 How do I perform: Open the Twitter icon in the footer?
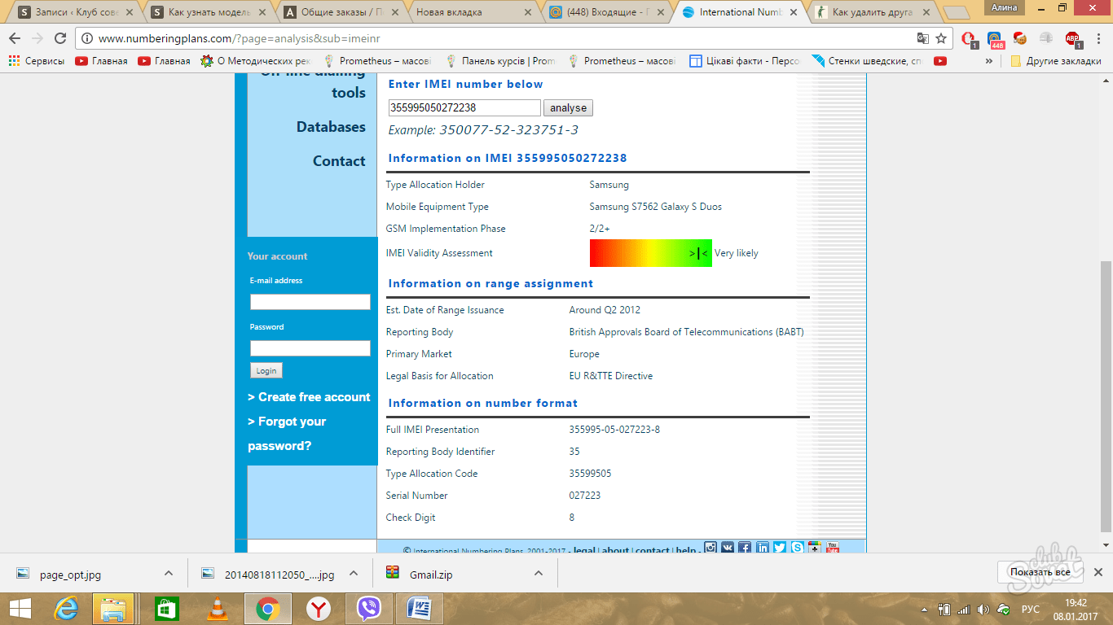point(780,549)
